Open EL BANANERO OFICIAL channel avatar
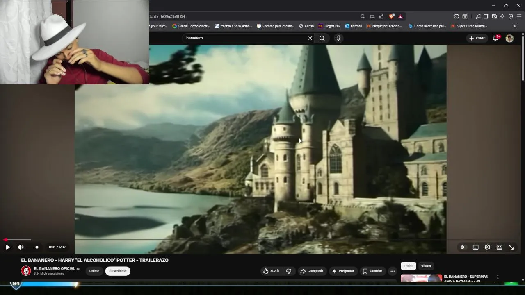Viewport: 525px width, 295px height. tap(26, 271)
